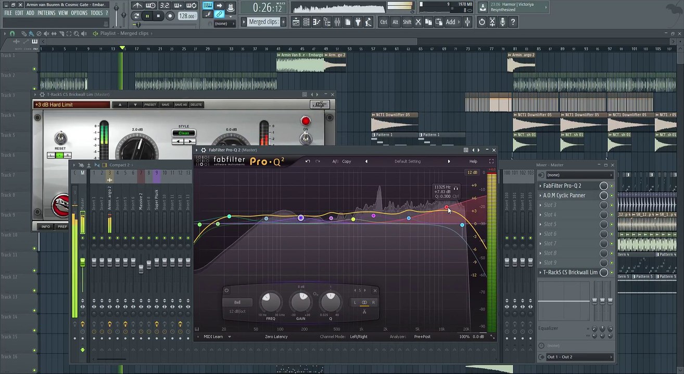
Task: Click the tempo field showing 128.000
Action: [x=187, y=16]
